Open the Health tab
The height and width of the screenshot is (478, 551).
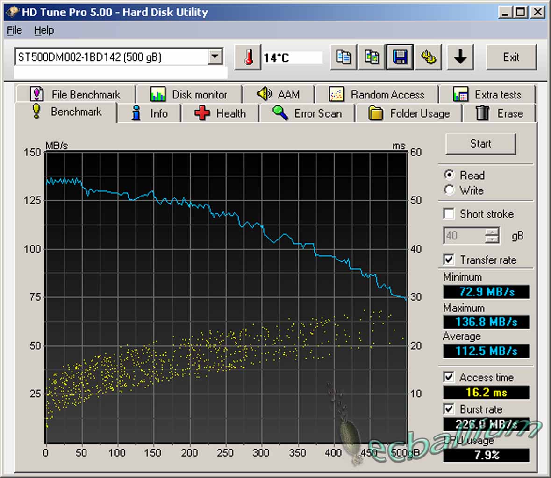click(x=220, y=113)
